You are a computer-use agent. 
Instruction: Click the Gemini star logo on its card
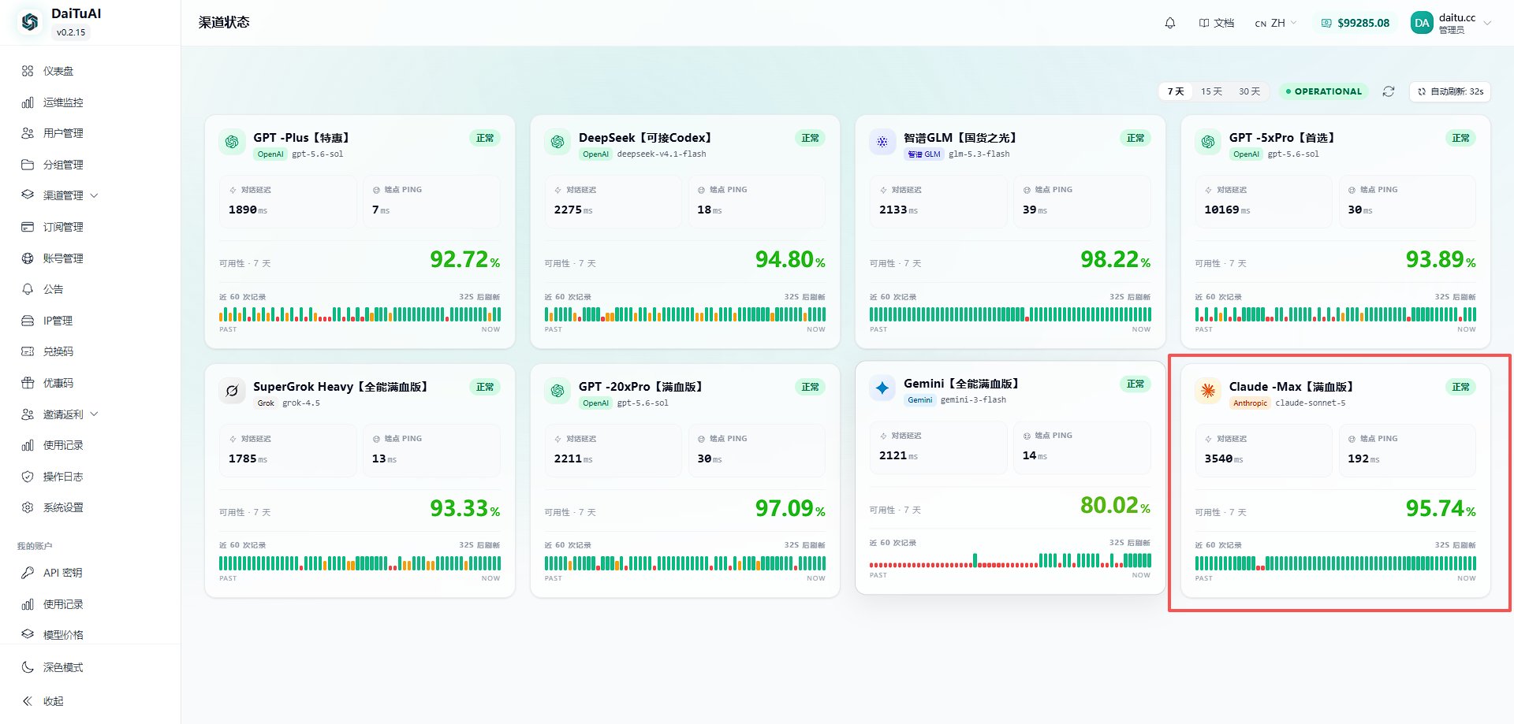coord(882,388)
